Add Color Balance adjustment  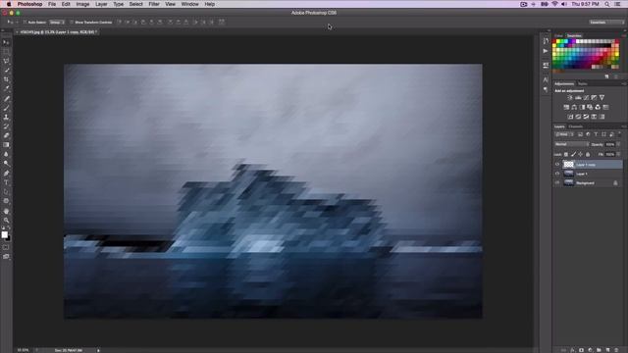(574, 107)
